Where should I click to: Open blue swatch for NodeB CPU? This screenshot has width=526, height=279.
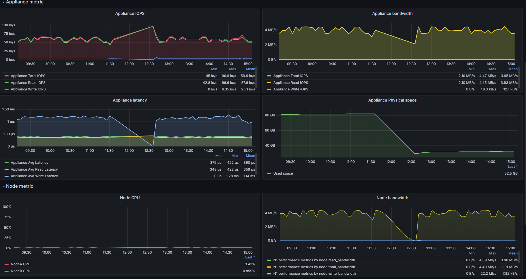click(x=7, y=271)
